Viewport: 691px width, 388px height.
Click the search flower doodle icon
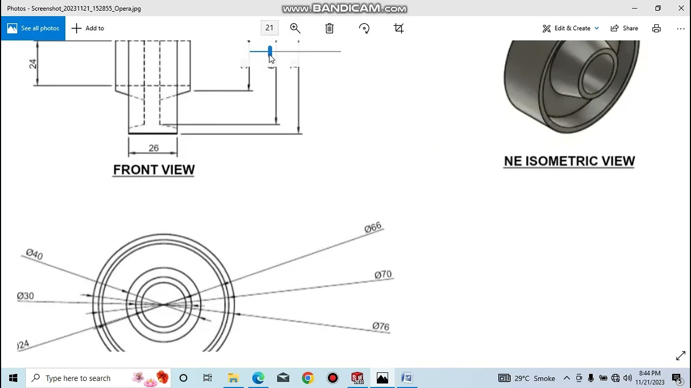[x=151, y=378]
